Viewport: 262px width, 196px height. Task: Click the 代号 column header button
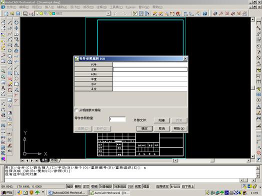[93, 64]
